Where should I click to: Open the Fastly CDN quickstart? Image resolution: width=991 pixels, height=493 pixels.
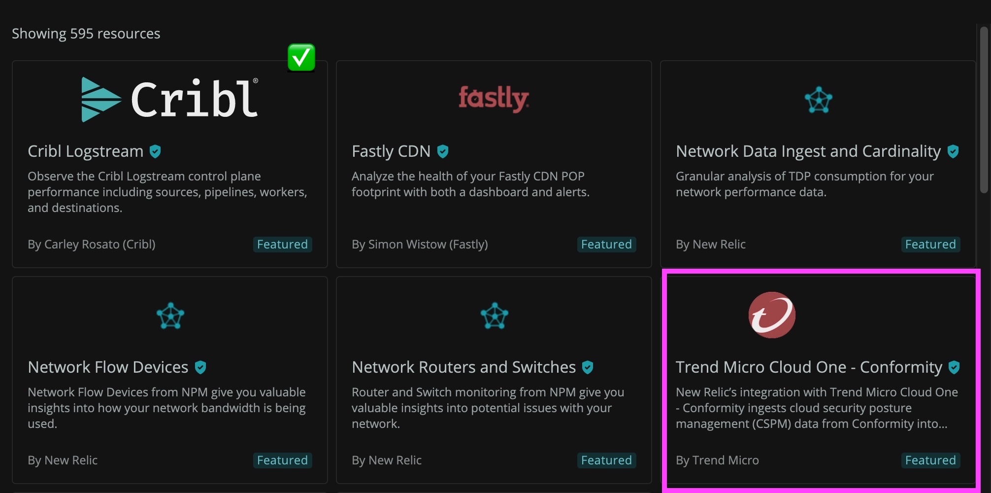click(391, 151)
